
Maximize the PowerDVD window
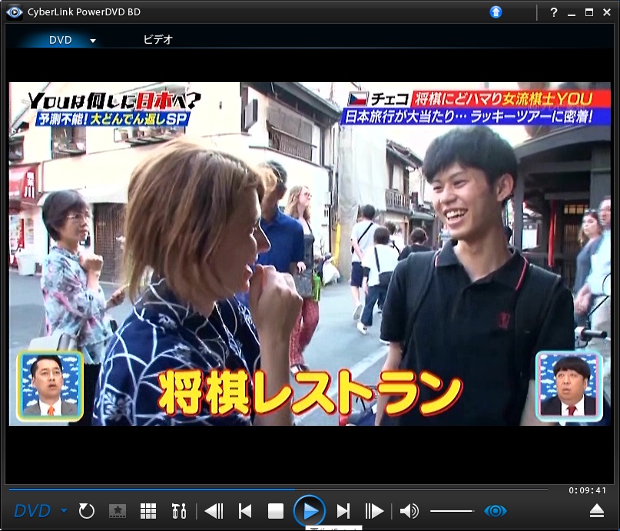click(x=589, y=12)
